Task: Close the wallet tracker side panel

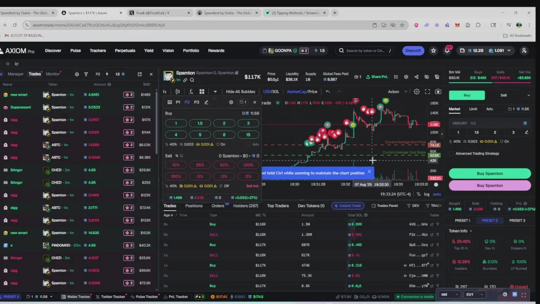Action: pos(151,74)
